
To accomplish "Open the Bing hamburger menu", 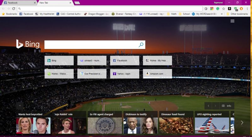I will coord(232,21).
